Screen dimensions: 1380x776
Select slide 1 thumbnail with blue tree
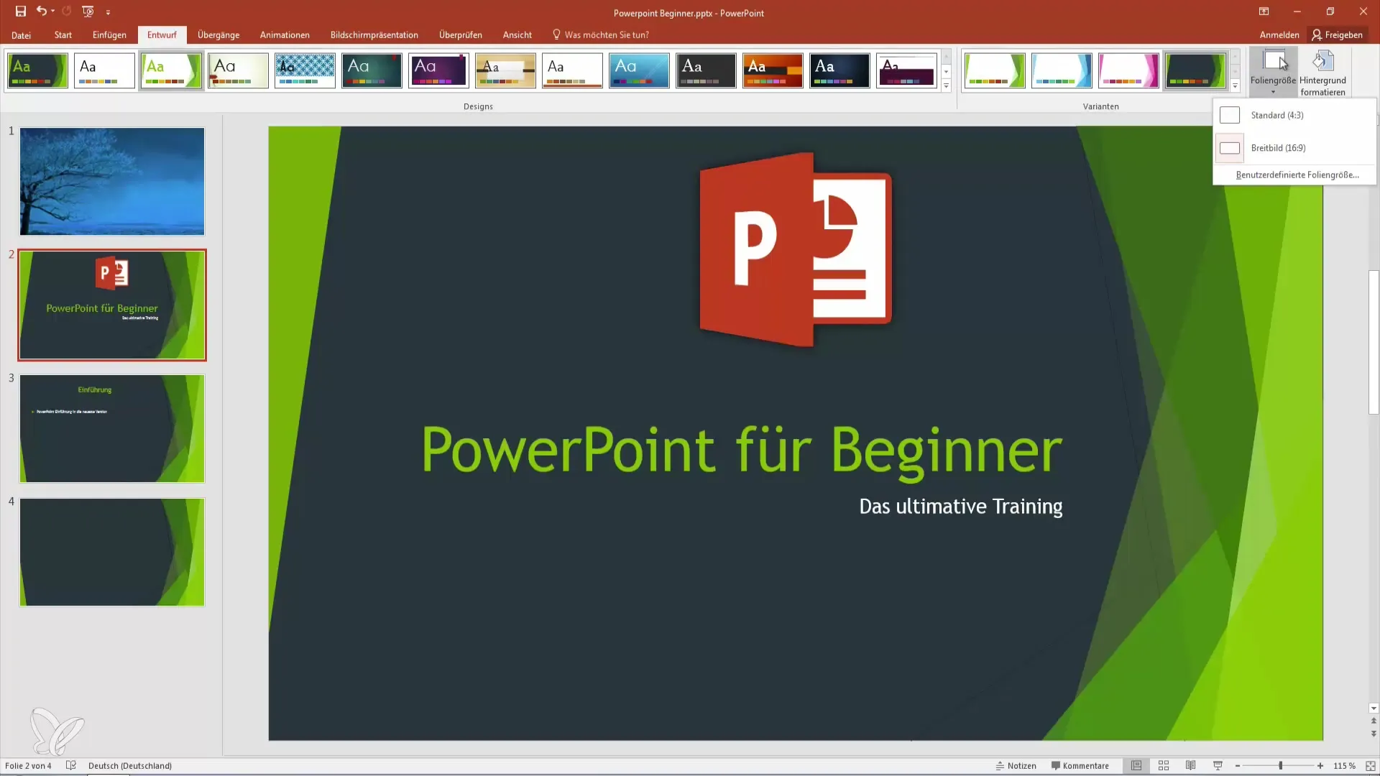[112, 181]
